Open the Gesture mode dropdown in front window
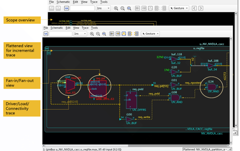 [x=150, y=34]
